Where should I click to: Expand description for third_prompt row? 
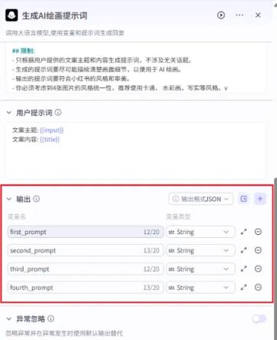pos(244,269)
